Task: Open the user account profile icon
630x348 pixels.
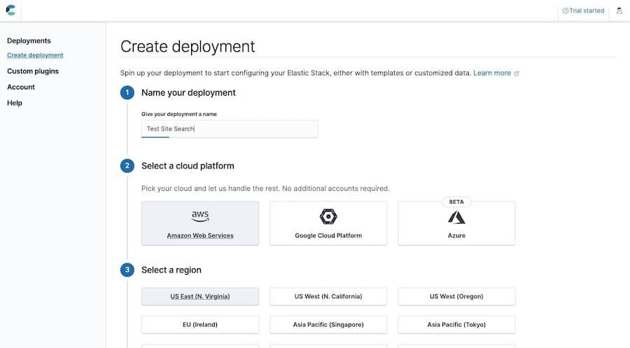Action: pyautogui.click(x=619, y=10)
